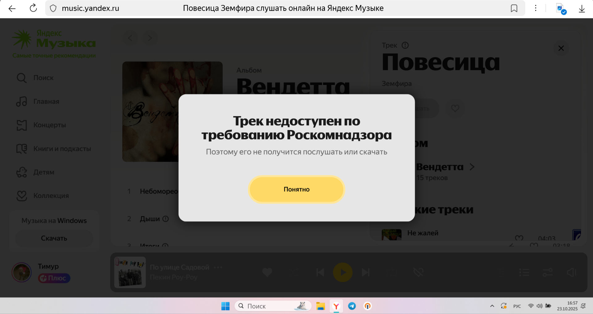Open Пекин Роу-Роу artist link in player

pyautogui.click(x=174, y=277)
